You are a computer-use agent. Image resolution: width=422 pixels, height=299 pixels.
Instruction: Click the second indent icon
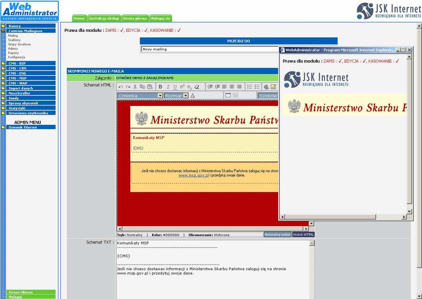217,87
